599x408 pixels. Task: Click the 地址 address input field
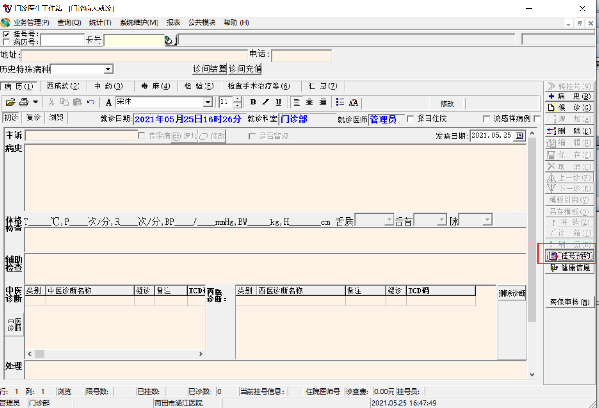tap(134, 56)
